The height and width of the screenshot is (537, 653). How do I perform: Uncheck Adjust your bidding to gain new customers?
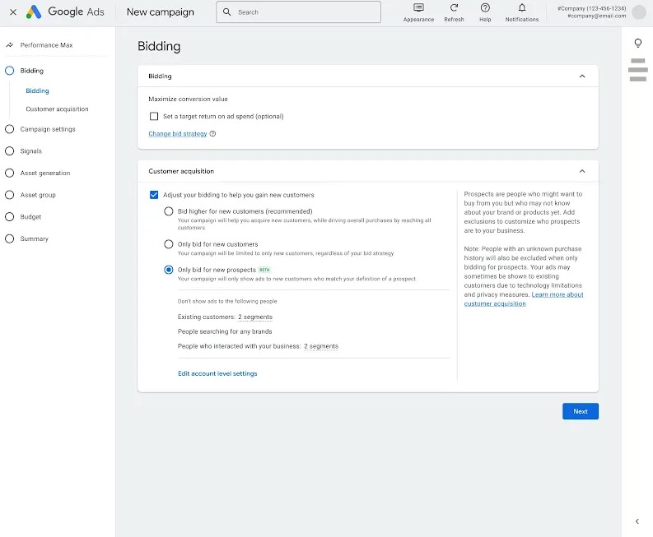[154, 195]
